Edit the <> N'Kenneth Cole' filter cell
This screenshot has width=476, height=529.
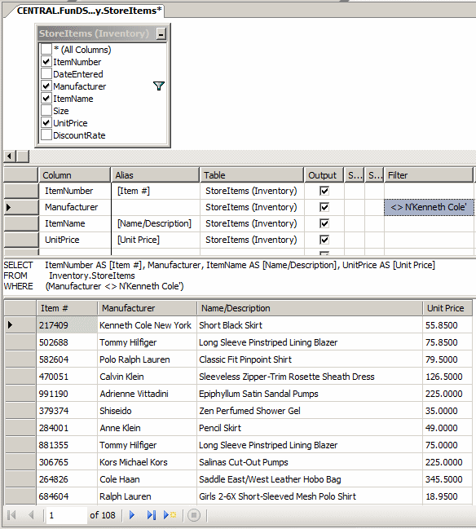[429, 207]
